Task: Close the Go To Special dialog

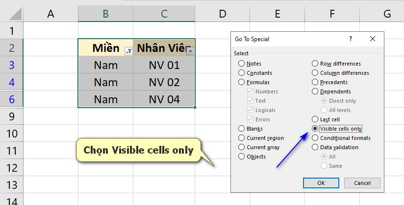Action: pos(372,39)
